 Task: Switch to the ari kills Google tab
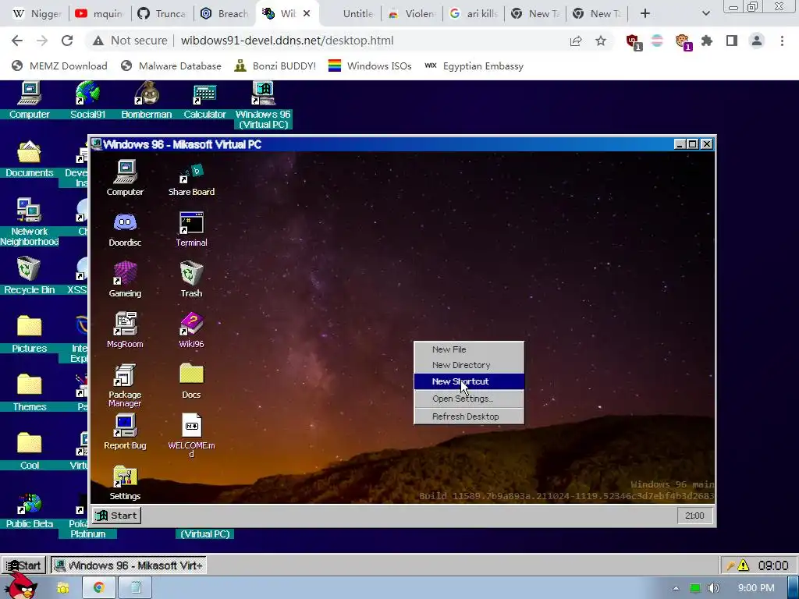click(x=474, y=14)
